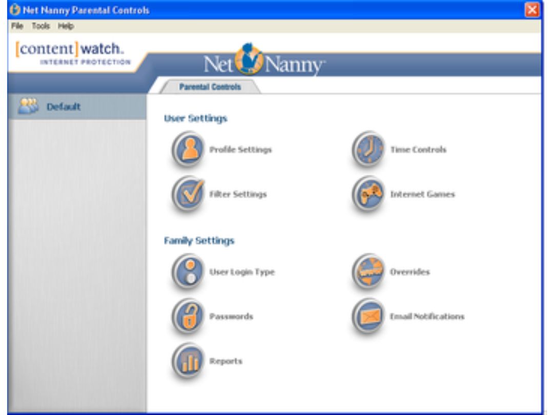Click the Email Notifications label

pos(427,317)
